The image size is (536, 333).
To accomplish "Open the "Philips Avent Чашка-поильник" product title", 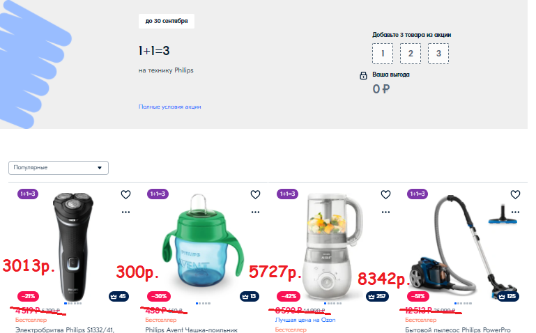I will (192, 330).
